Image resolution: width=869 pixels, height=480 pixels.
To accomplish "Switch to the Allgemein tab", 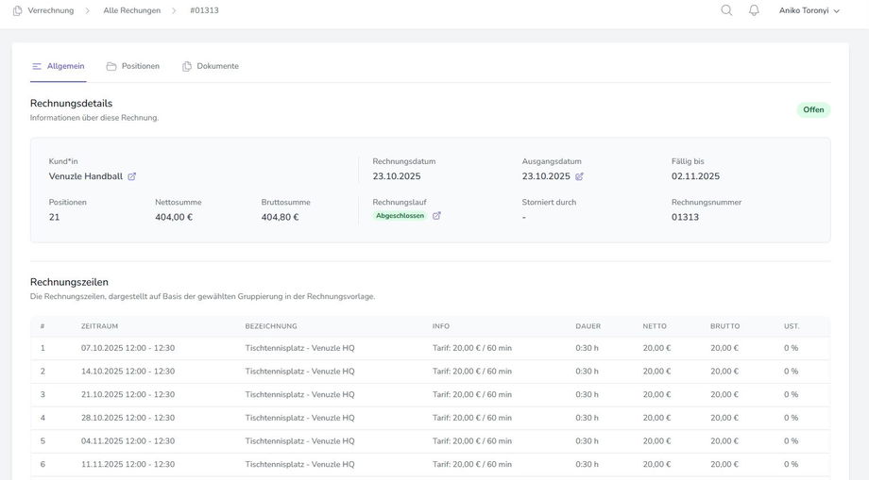I will point(65,66).
